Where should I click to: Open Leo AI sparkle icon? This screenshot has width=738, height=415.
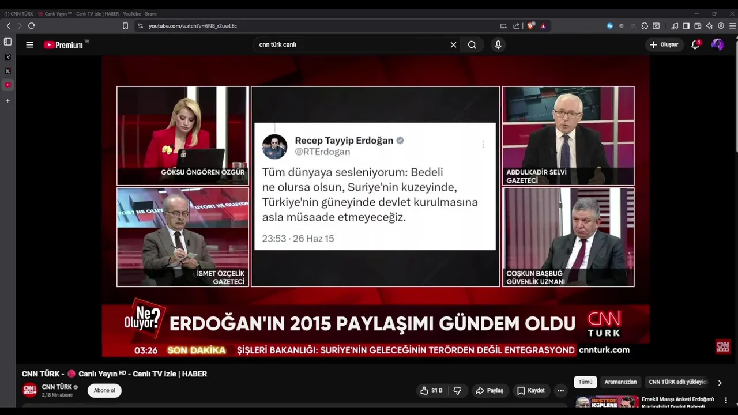click(709, 26)
